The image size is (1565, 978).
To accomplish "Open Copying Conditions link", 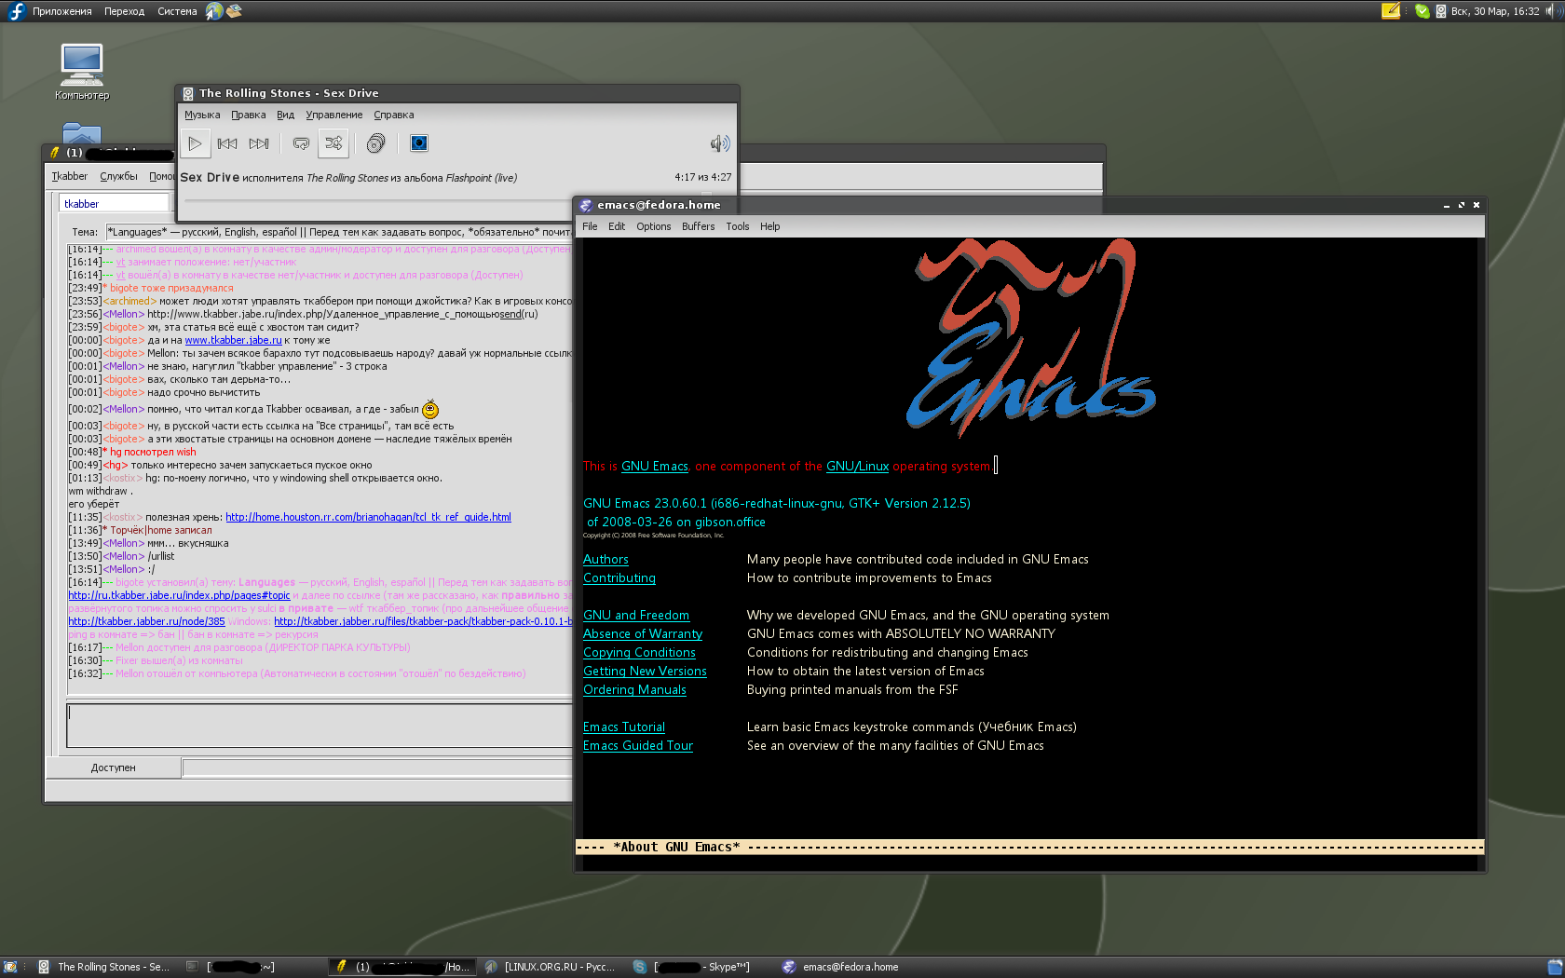I will pyautogui.click(x=639, y=653).
